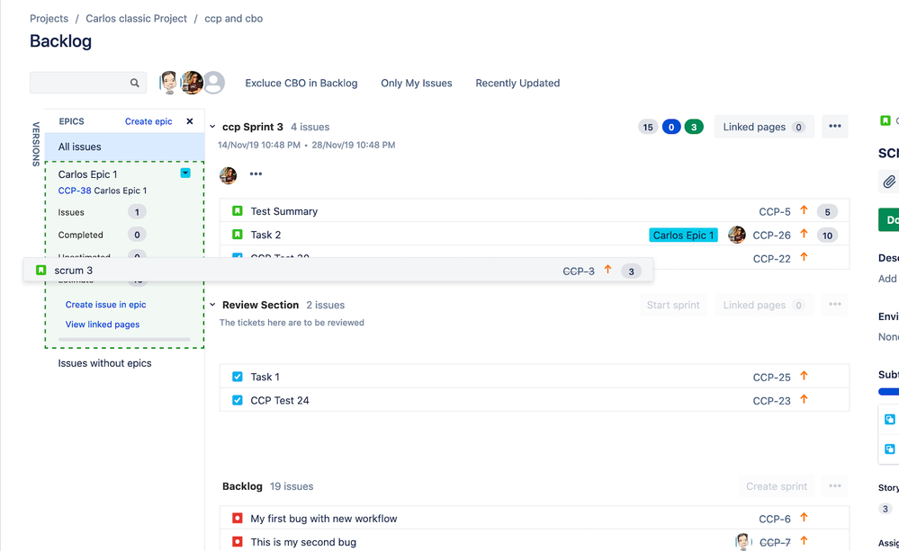Click the sprint assignee avatar under dates

(229, 174)
